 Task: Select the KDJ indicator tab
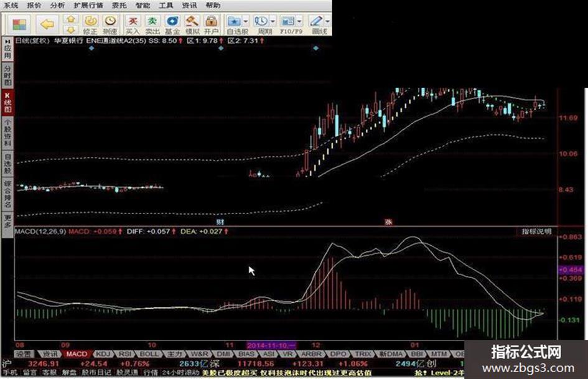click(x=103, y=354)
